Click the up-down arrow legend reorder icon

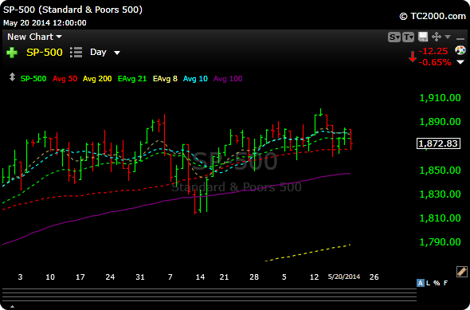point(12,77)
